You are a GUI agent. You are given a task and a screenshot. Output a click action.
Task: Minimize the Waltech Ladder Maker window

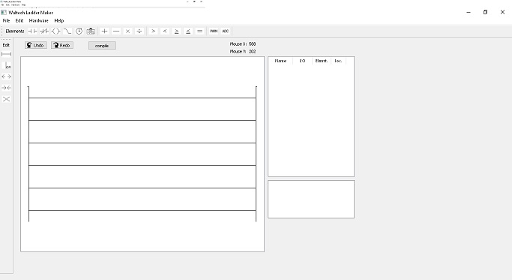(x=469, y=12)
